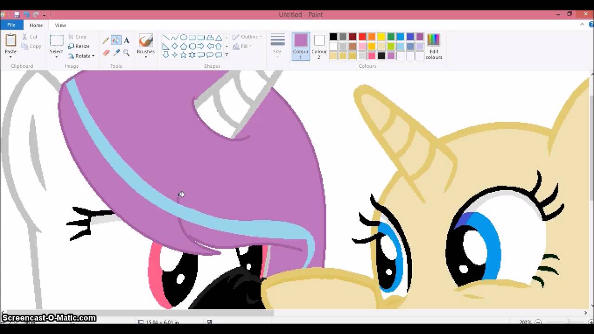Click the horizontal scrollbar thumb

tap(140, 313)
